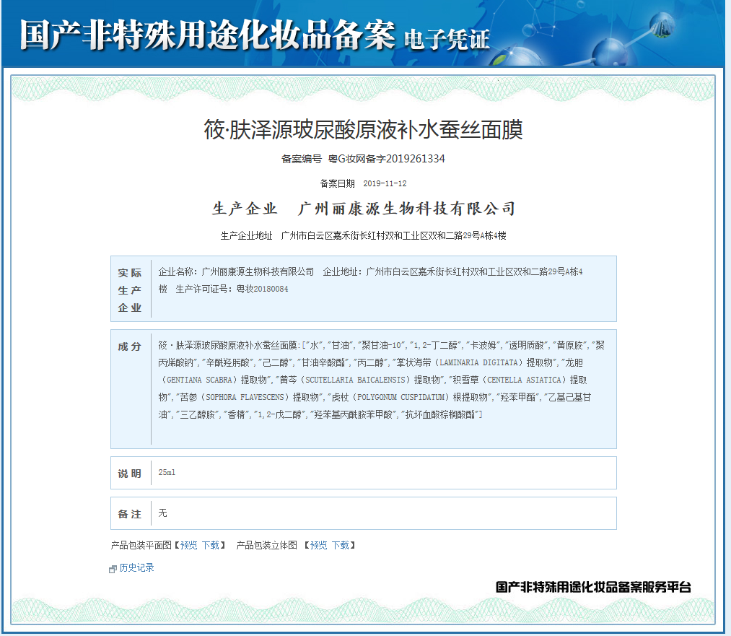Click the history record icon beside 历史记录

click(113, 568)
